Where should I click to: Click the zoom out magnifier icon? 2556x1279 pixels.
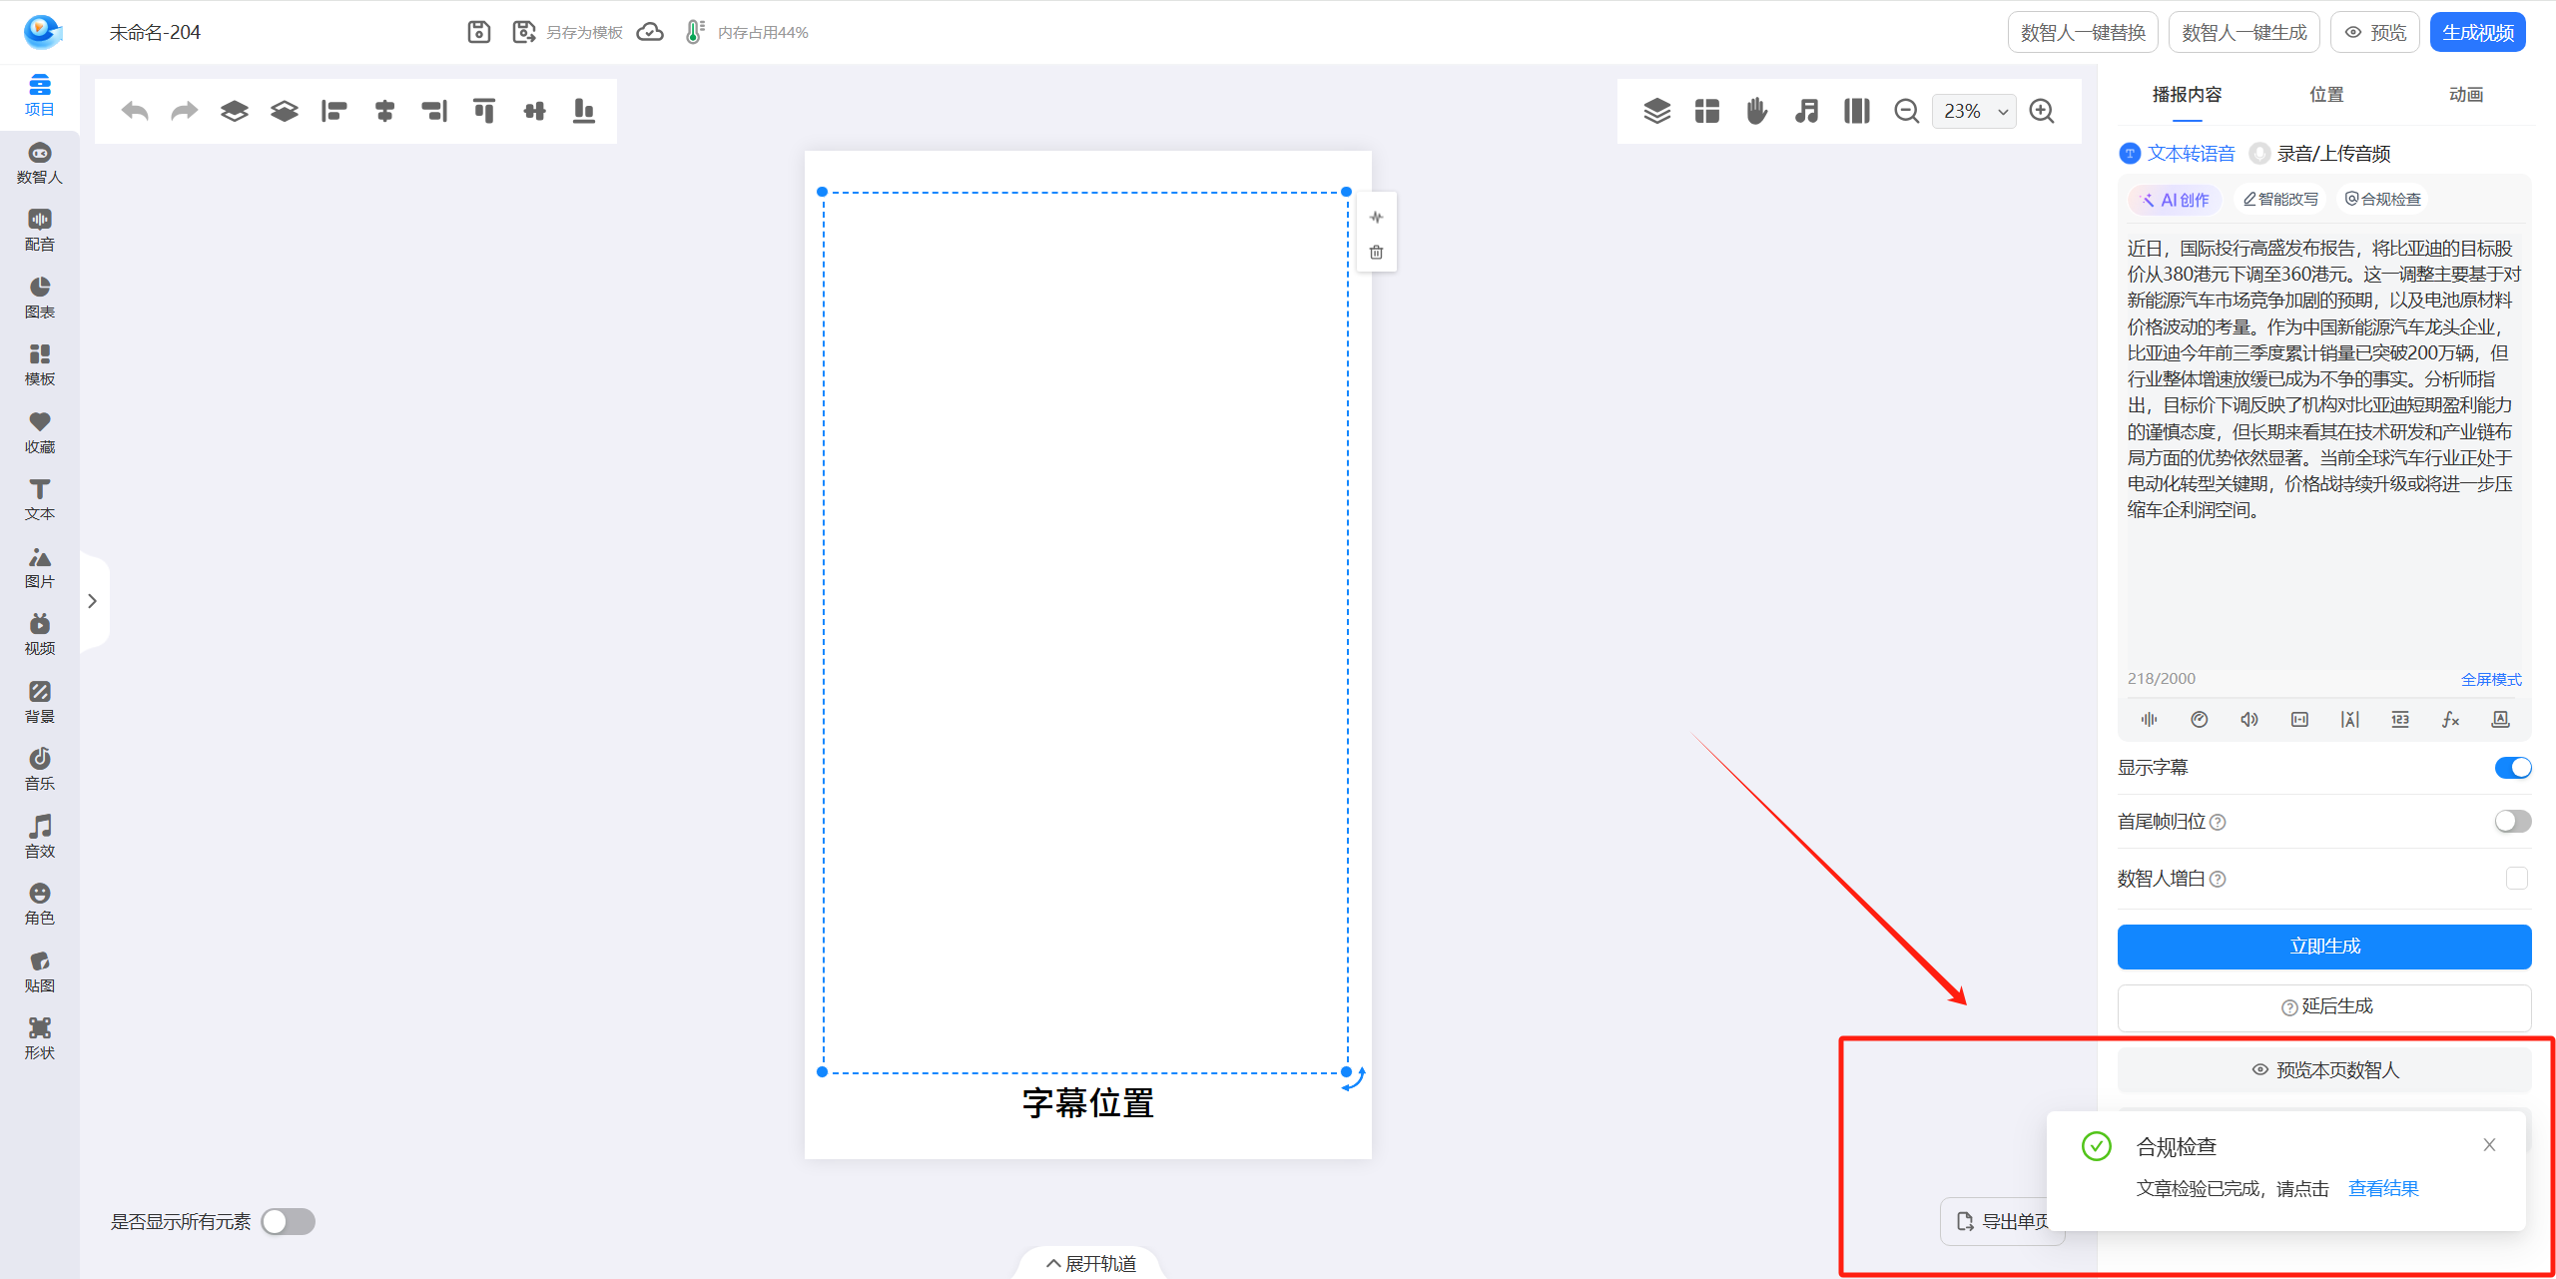click(x=1906, y=111)
